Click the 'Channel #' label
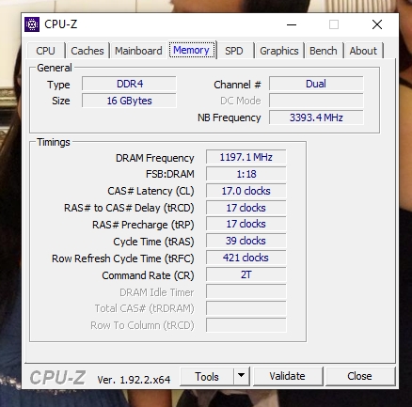This screenshot has width=412, height=407. (x=237, y=85)
